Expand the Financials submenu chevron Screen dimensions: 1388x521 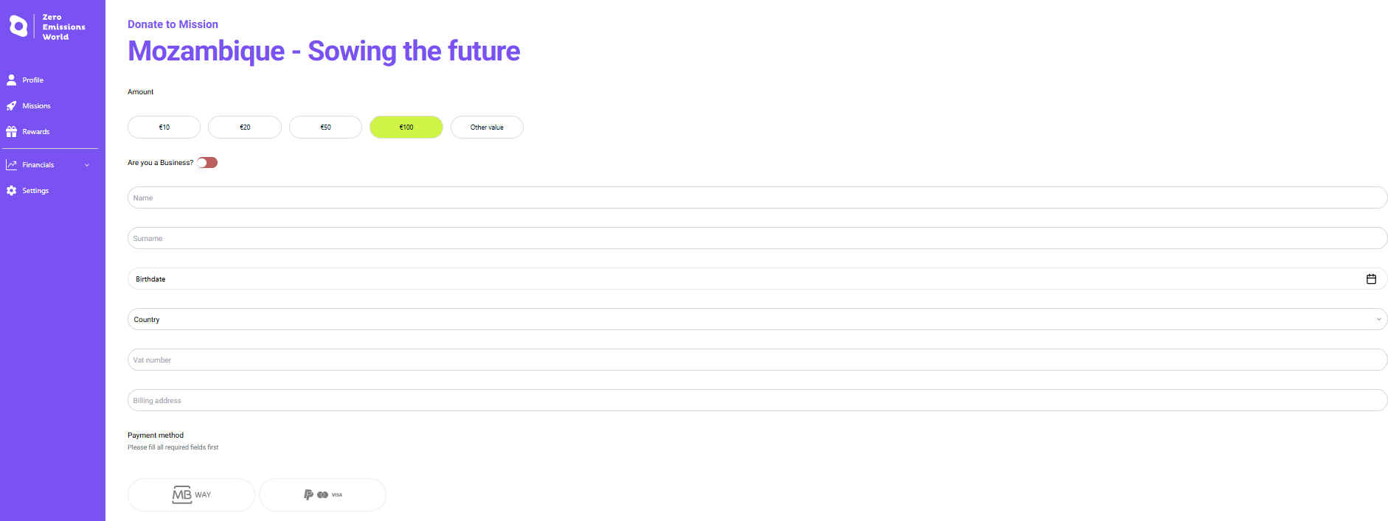point(87,165)
